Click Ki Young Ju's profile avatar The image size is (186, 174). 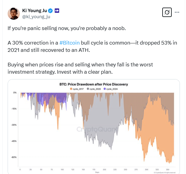pyautogui.click(x=14, y=13)
